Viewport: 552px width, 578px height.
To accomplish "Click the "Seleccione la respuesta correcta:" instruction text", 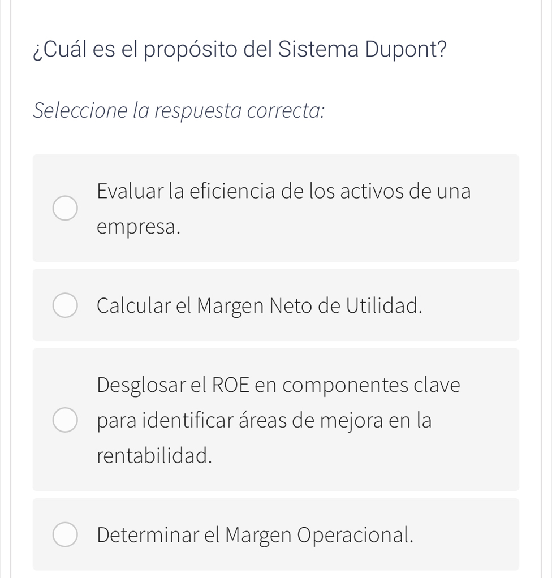I will tap(179, 110).
